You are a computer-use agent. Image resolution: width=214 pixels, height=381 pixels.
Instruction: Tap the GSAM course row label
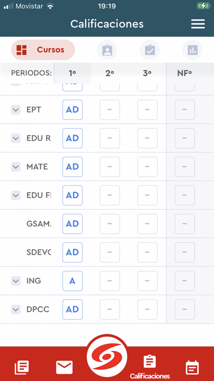click(x=39, y=224)
